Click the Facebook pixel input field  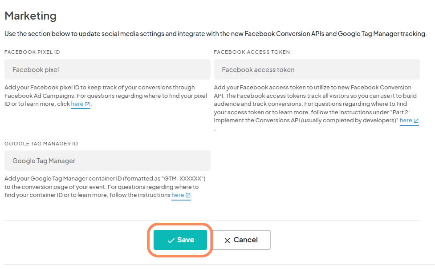[107, 69]
